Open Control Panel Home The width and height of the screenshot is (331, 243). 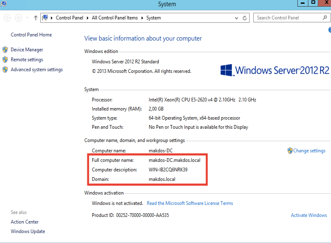tap(31, 35)
